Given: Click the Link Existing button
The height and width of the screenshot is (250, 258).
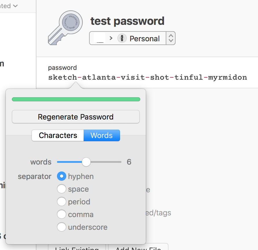Looking at the screenshot, I should click(x=77, y=247).
